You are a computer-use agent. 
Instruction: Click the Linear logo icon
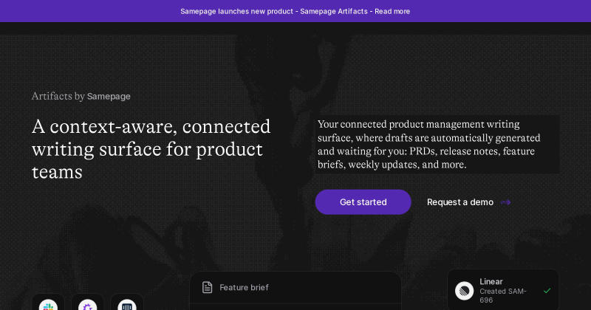pos(465,291)
